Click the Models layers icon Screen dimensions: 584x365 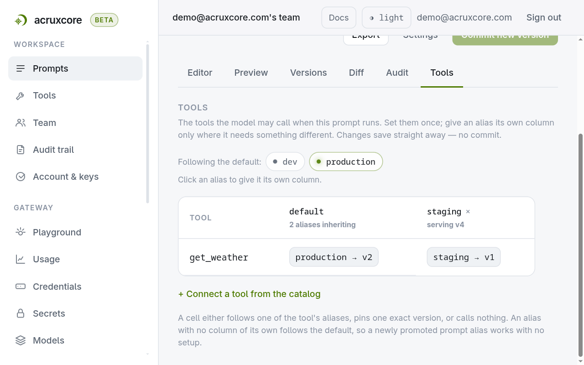(x=21, y=340)
